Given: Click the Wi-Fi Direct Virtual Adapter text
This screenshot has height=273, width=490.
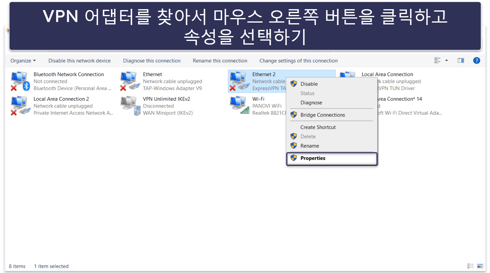Looking at the screenshot, I should 410,113.
